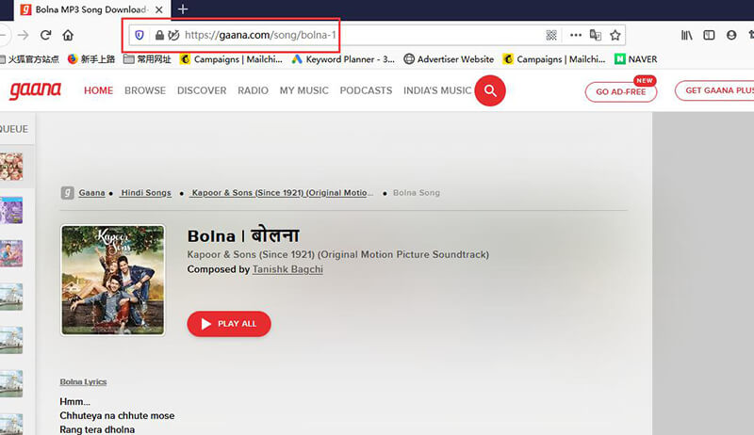Click the red search magnifier button
This screenshot has height=435, width=754.
pos(490,90)
